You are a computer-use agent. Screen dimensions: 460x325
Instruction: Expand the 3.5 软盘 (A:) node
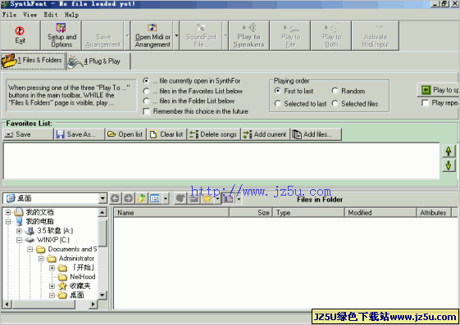(19, 231)
